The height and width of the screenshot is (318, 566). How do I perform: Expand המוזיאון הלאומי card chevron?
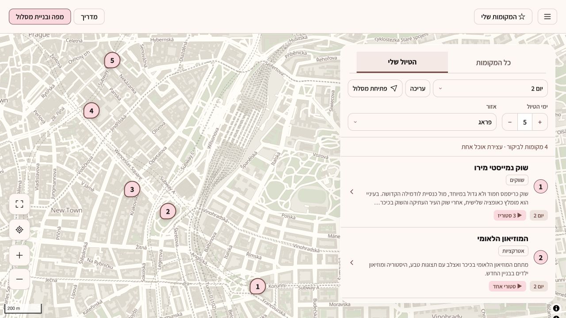coord(352,263)
